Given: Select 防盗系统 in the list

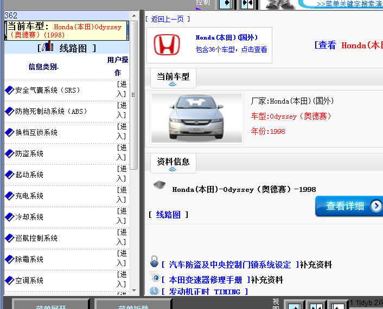Looking at the screenshot, I should click(29, 154).
